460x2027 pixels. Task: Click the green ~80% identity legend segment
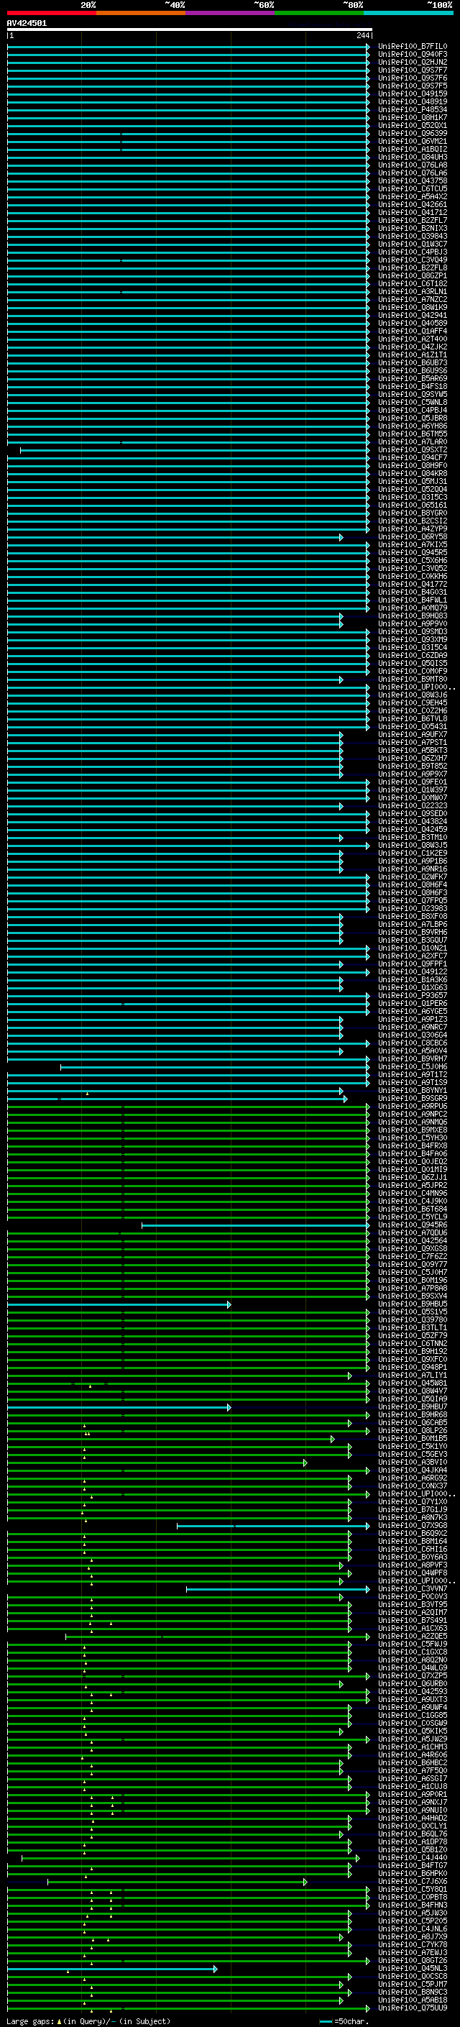pyautogui.click(x=319, y=13)
